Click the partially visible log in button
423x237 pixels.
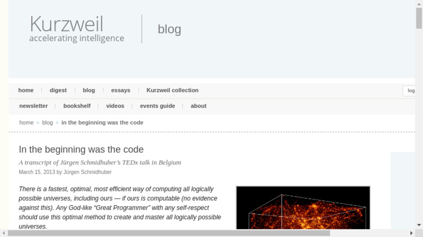410,91
